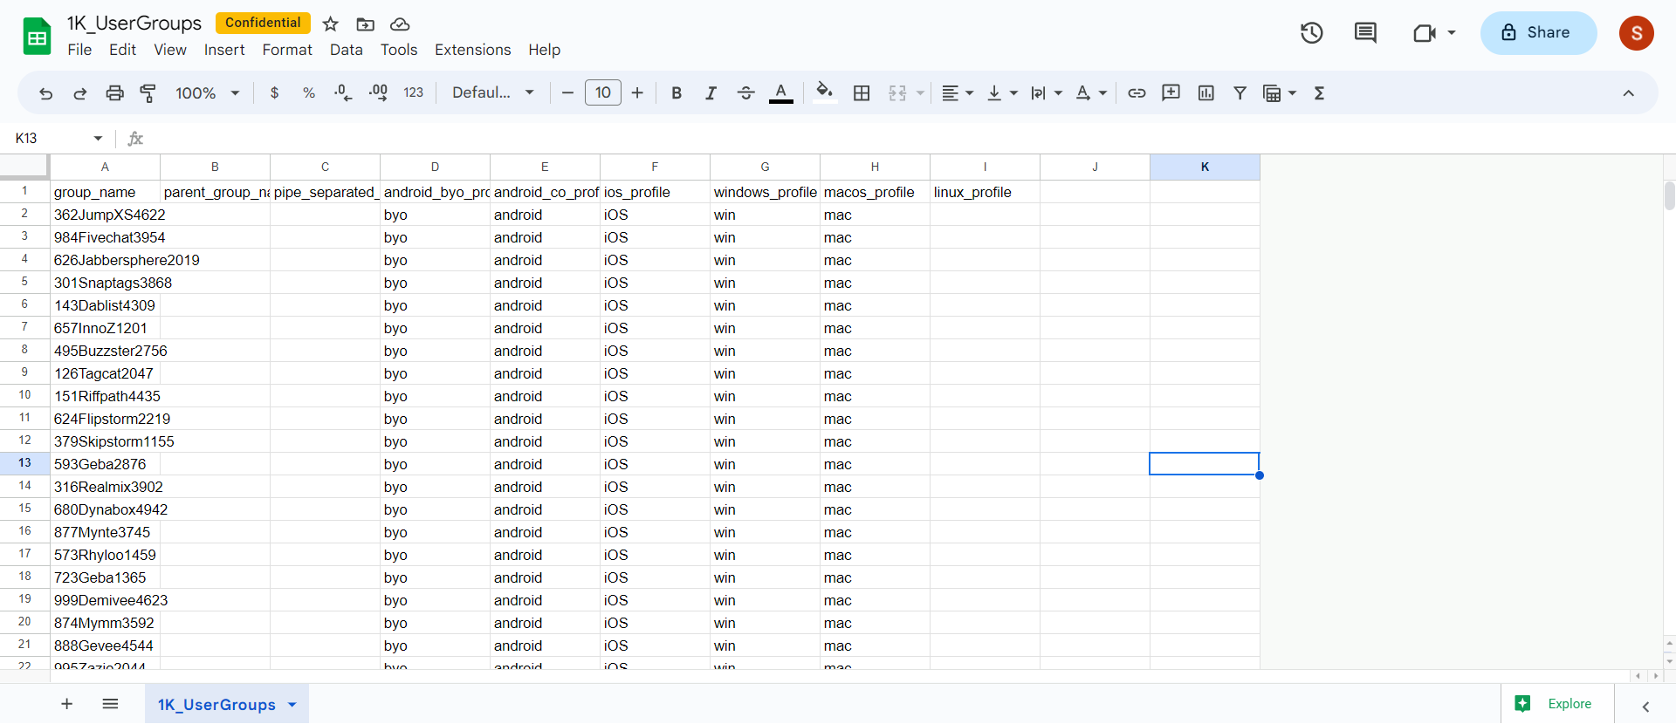Screen dimensions: 1676x724
Task: Toggle bold formatting
Action: [x=677, y=93]
